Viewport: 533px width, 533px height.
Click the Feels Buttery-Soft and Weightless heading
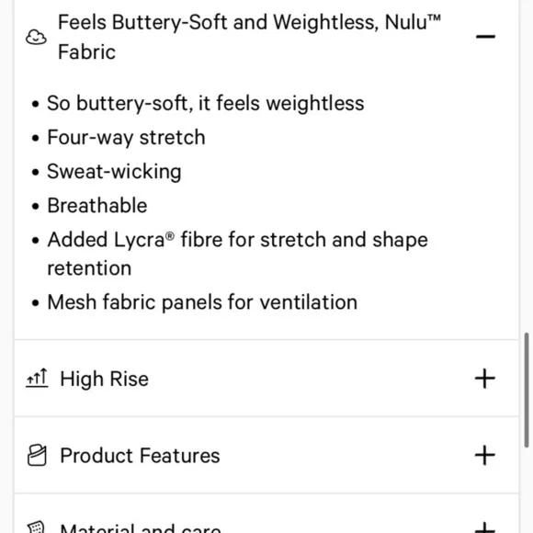coord(249,37)
